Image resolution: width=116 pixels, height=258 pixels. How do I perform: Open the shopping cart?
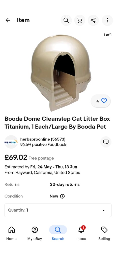pyautogui.click(x=80, y=20)
